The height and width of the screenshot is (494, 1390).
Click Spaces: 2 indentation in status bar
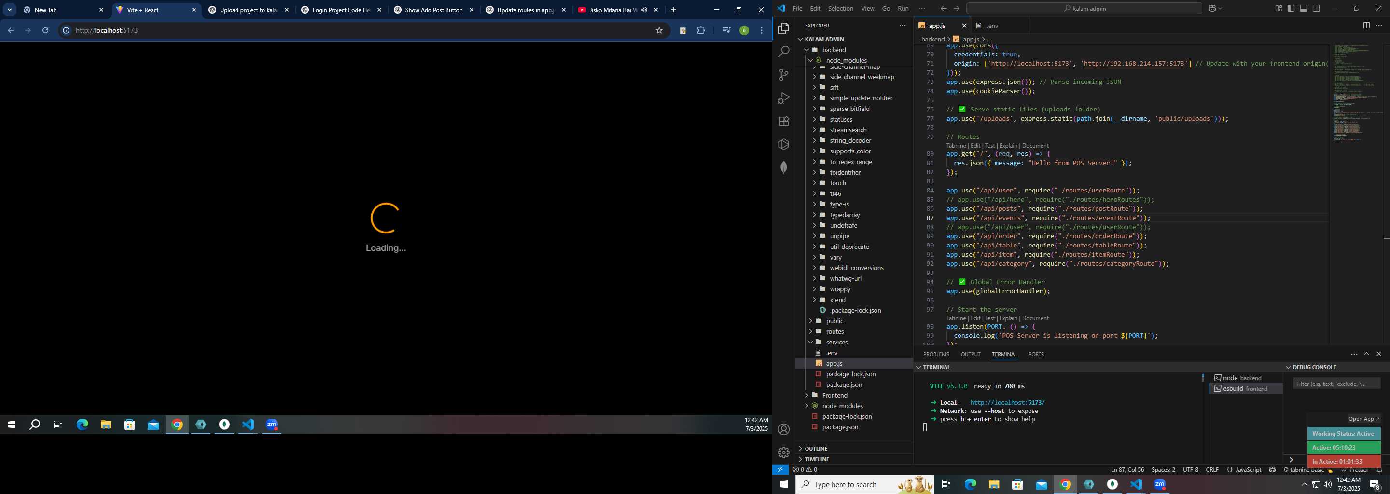pyautogui.click(x=1163, y=470)
